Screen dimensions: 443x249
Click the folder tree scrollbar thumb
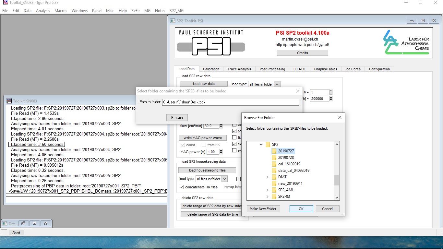pyautogui.click(x=337, y=180)
